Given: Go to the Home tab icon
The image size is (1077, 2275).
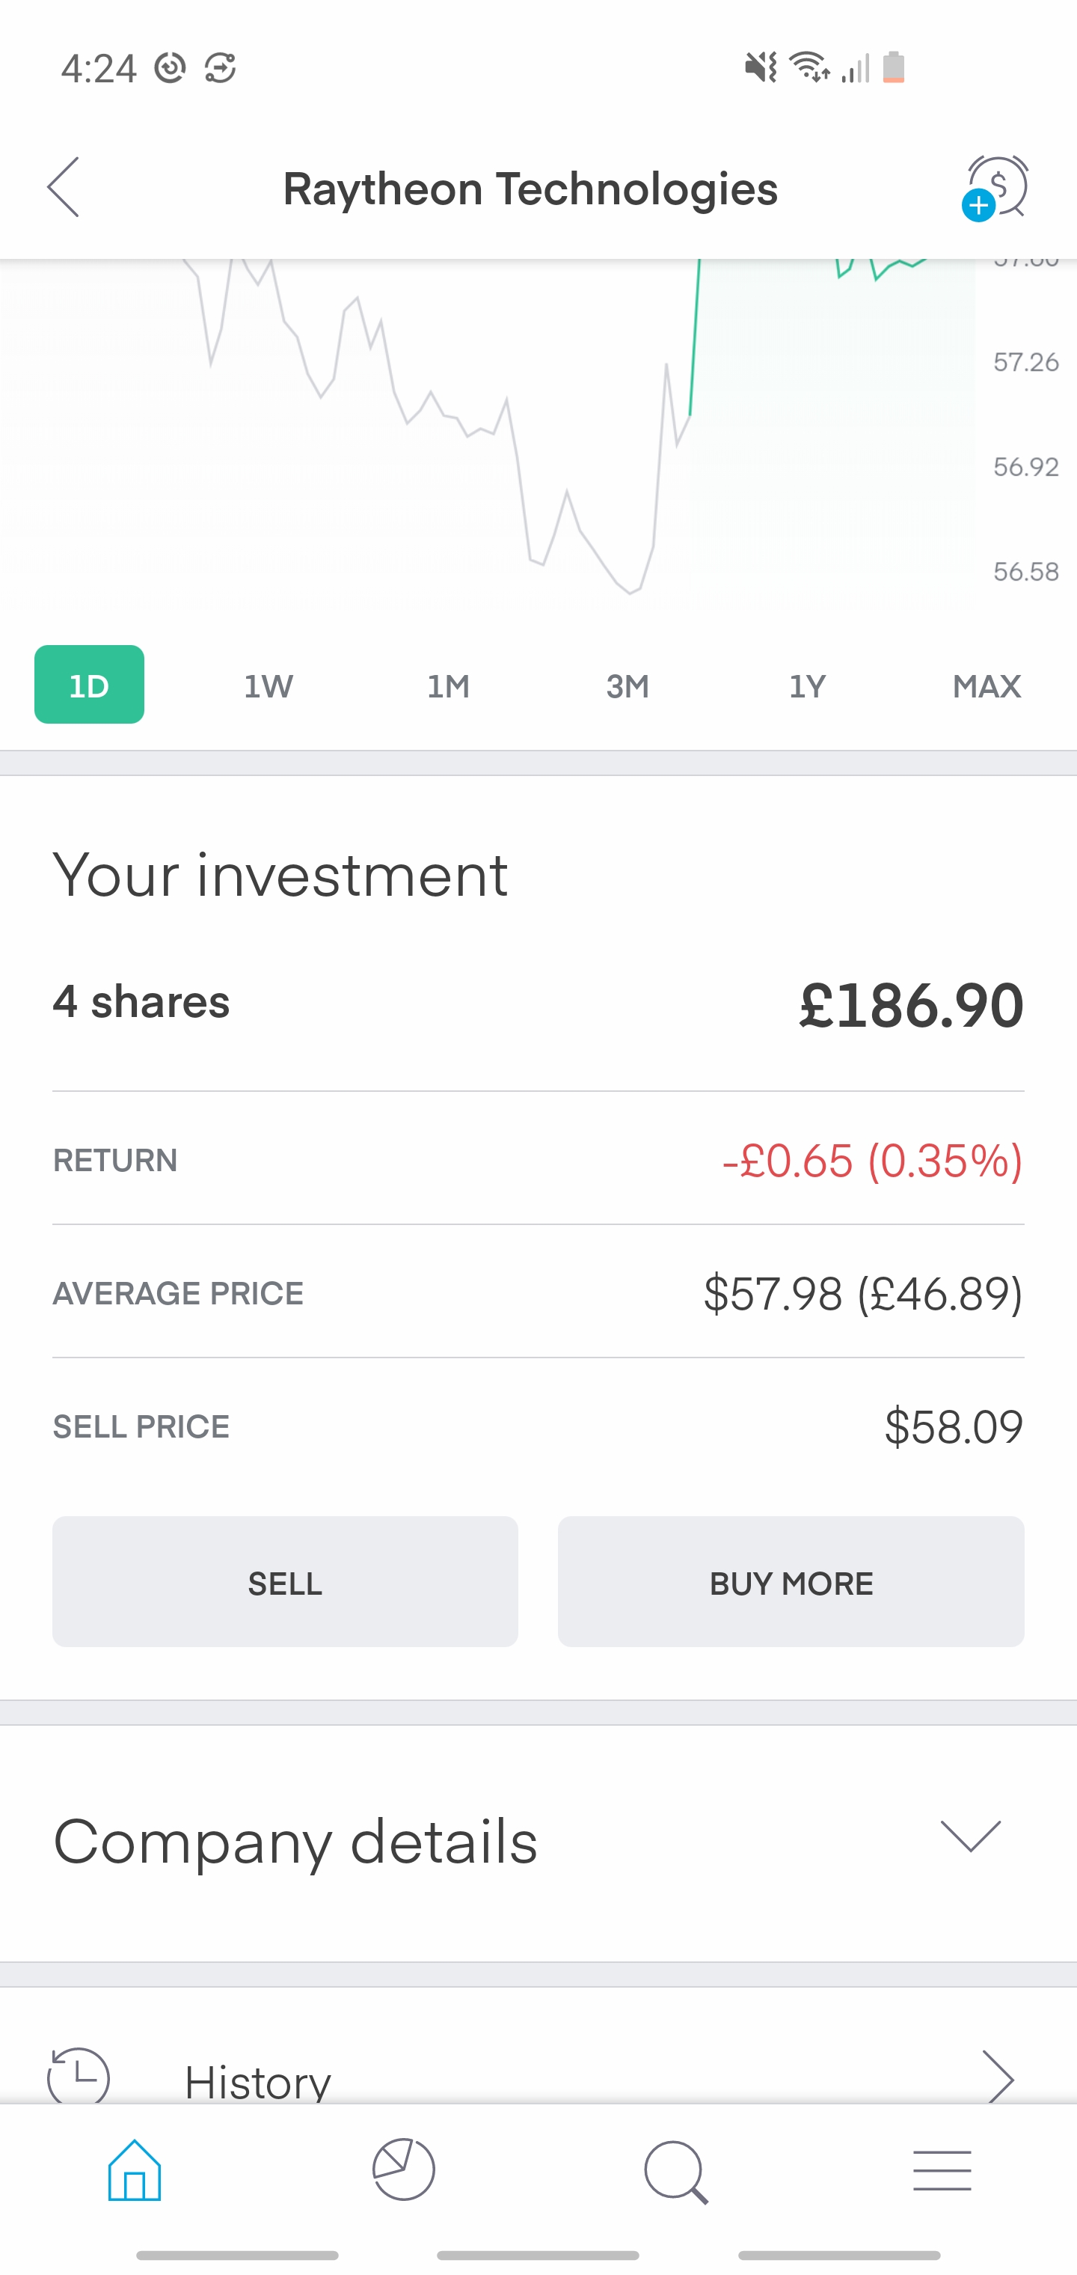Looking at the screenshot, I should pyautogui.click(x=134, y=2170).
